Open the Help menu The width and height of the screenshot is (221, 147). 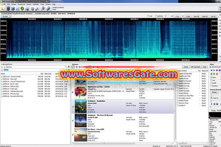pos(54,4)
